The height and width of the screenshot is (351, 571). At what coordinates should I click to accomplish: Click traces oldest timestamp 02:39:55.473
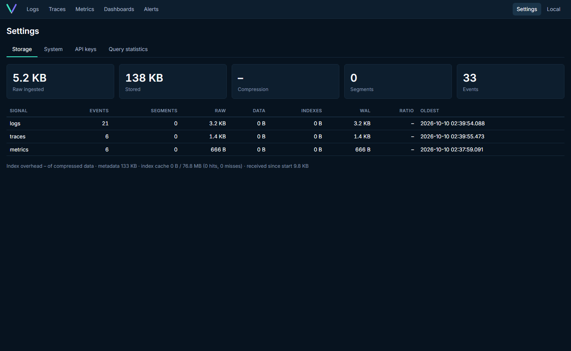click(452, 136)
